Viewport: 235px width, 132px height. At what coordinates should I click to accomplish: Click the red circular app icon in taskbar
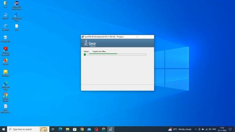(x=96, y=129)
